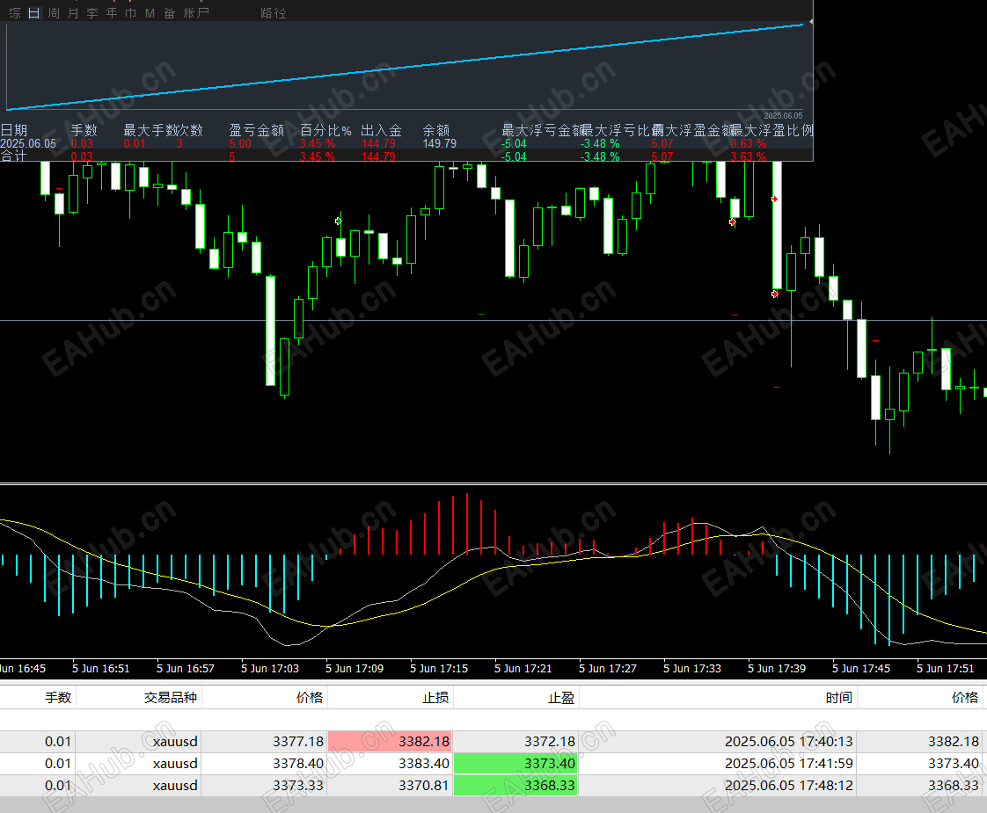Select the horizontal grey price line on chart

(x=493, y=321)
